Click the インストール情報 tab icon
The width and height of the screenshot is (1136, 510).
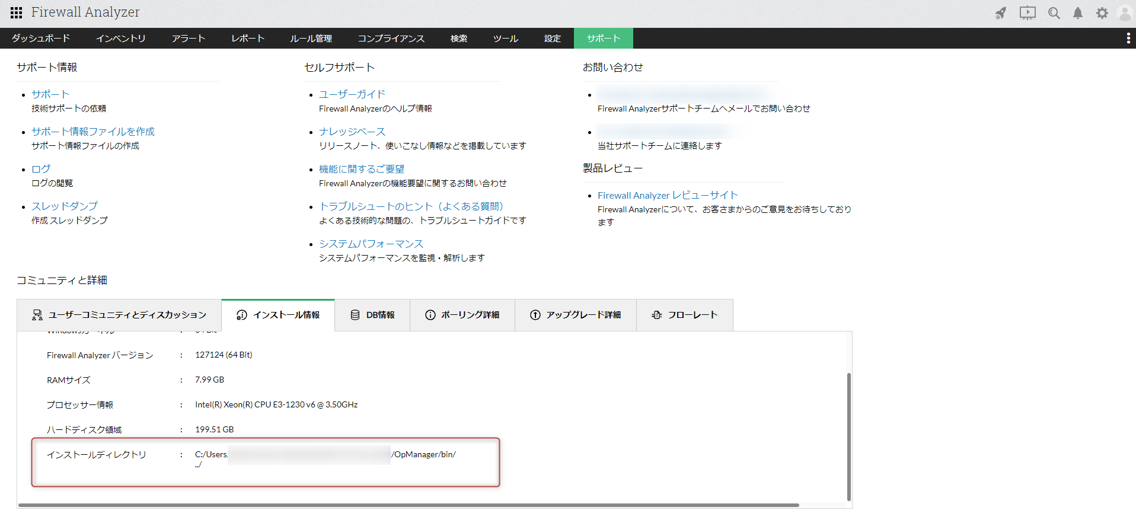coord(242,315)
